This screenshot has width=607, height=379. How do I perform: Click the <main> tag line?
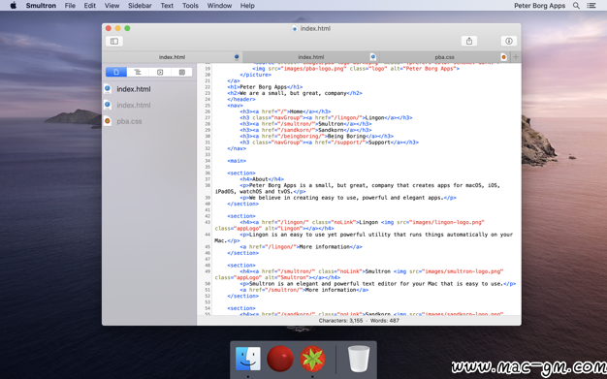point(237,161)
